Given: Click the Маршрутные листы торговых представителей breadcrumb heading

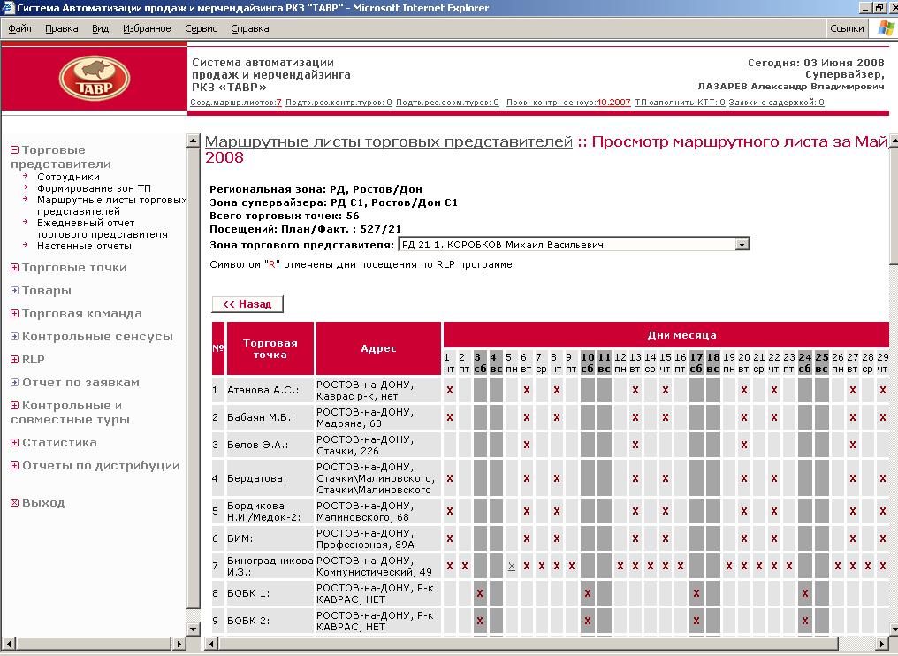Looking at the screenshot, I should 388,141.
